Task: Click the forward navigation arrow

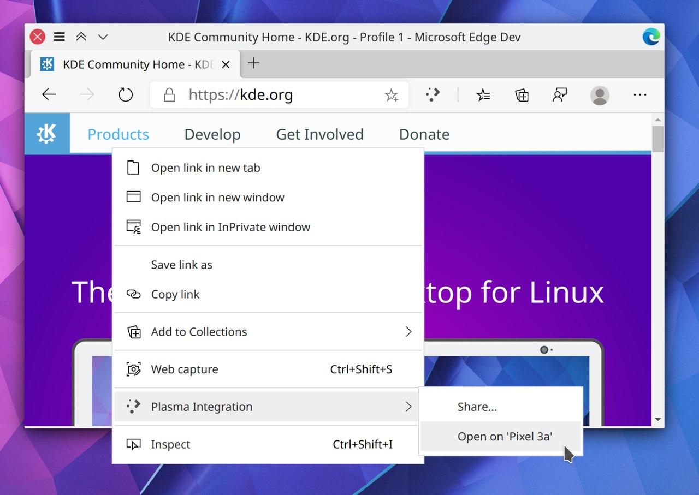Action: (87, 95)
